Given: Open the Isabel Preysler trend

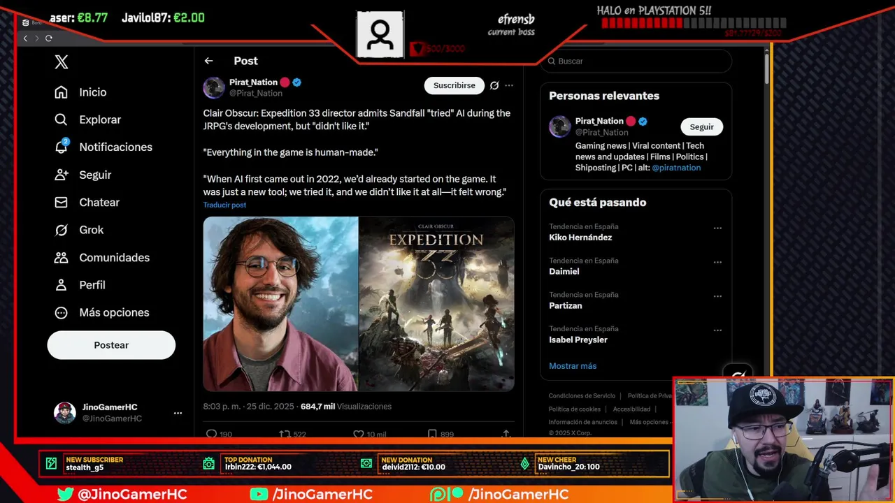Looking at the screenshot, I should point(578,340).
